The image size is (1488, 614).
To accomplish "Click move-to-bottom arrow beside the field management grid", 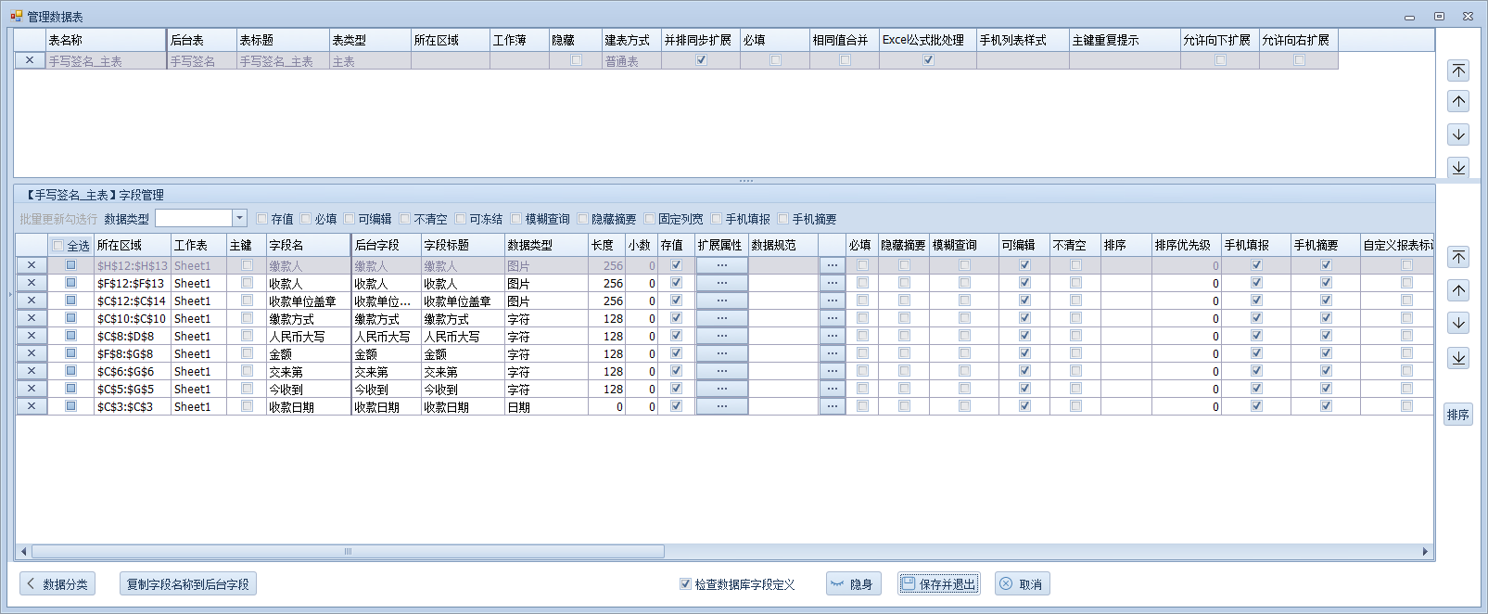I will point(1458,358).
